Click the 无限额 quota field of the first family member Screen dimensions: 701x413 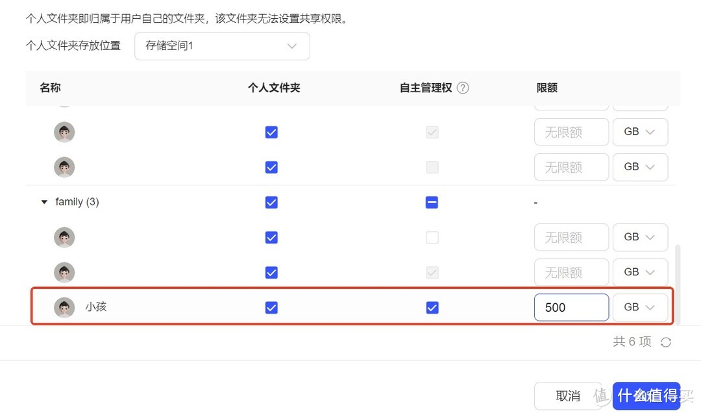tap(571, 237)
